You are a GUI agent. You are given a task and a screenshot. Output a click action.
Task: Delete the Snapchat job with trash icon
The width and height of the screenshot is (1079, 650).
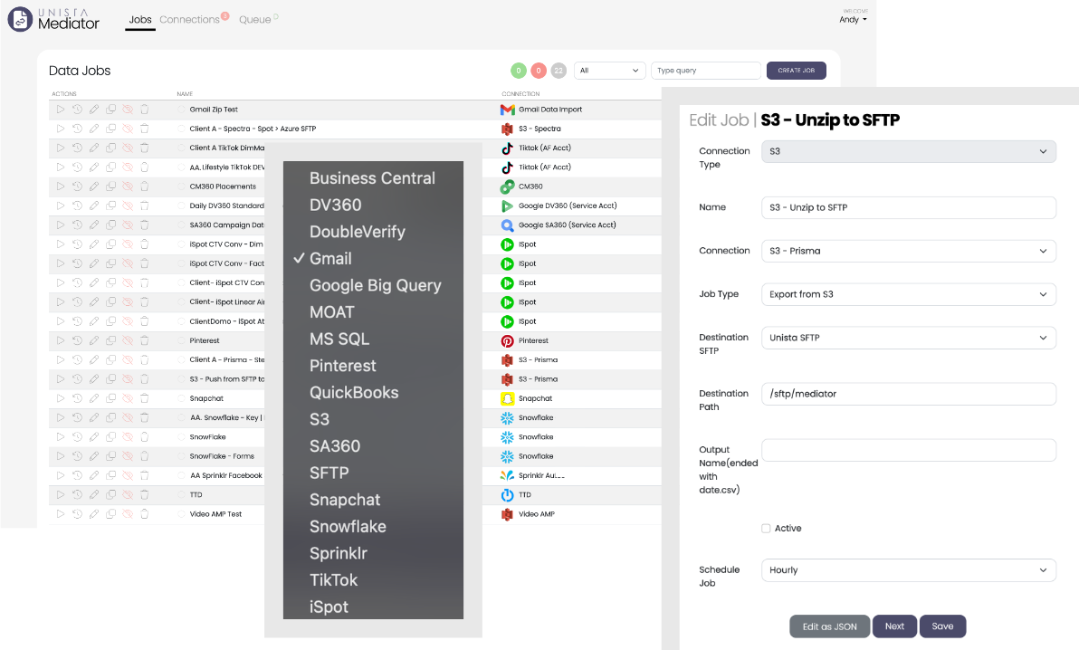click(145, 398)
